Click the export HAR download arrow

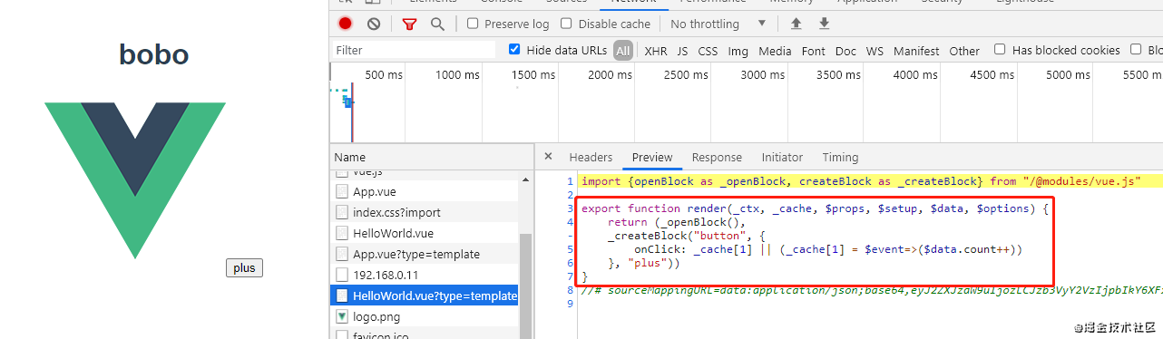[824, 24]
